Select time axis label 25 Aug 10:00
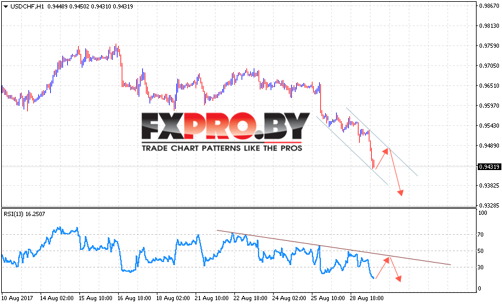 click(x=328, y=298)
